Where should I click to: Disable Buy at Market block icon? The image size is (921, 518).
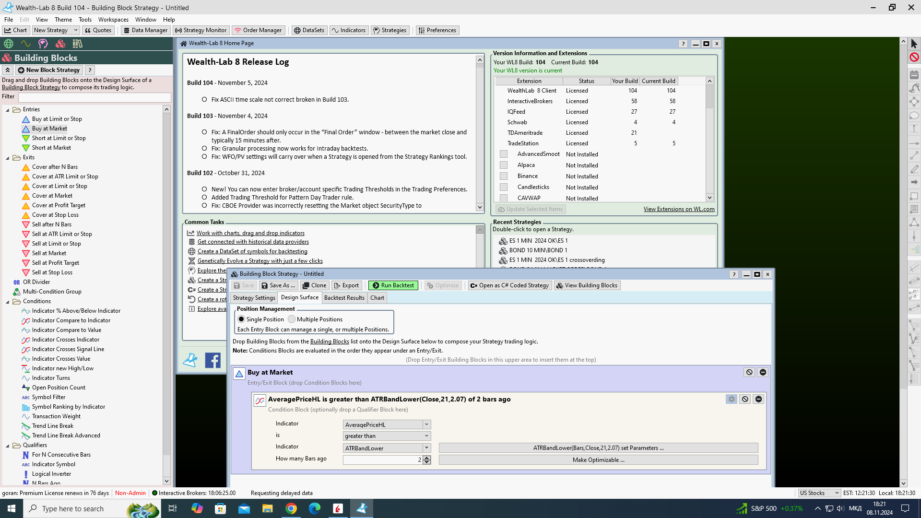pyautogui.click(x=749, y=372)
